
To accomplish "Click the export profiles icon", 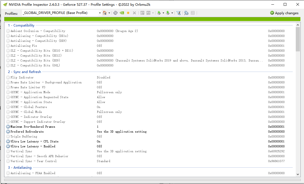I will (x=159, y=13).
